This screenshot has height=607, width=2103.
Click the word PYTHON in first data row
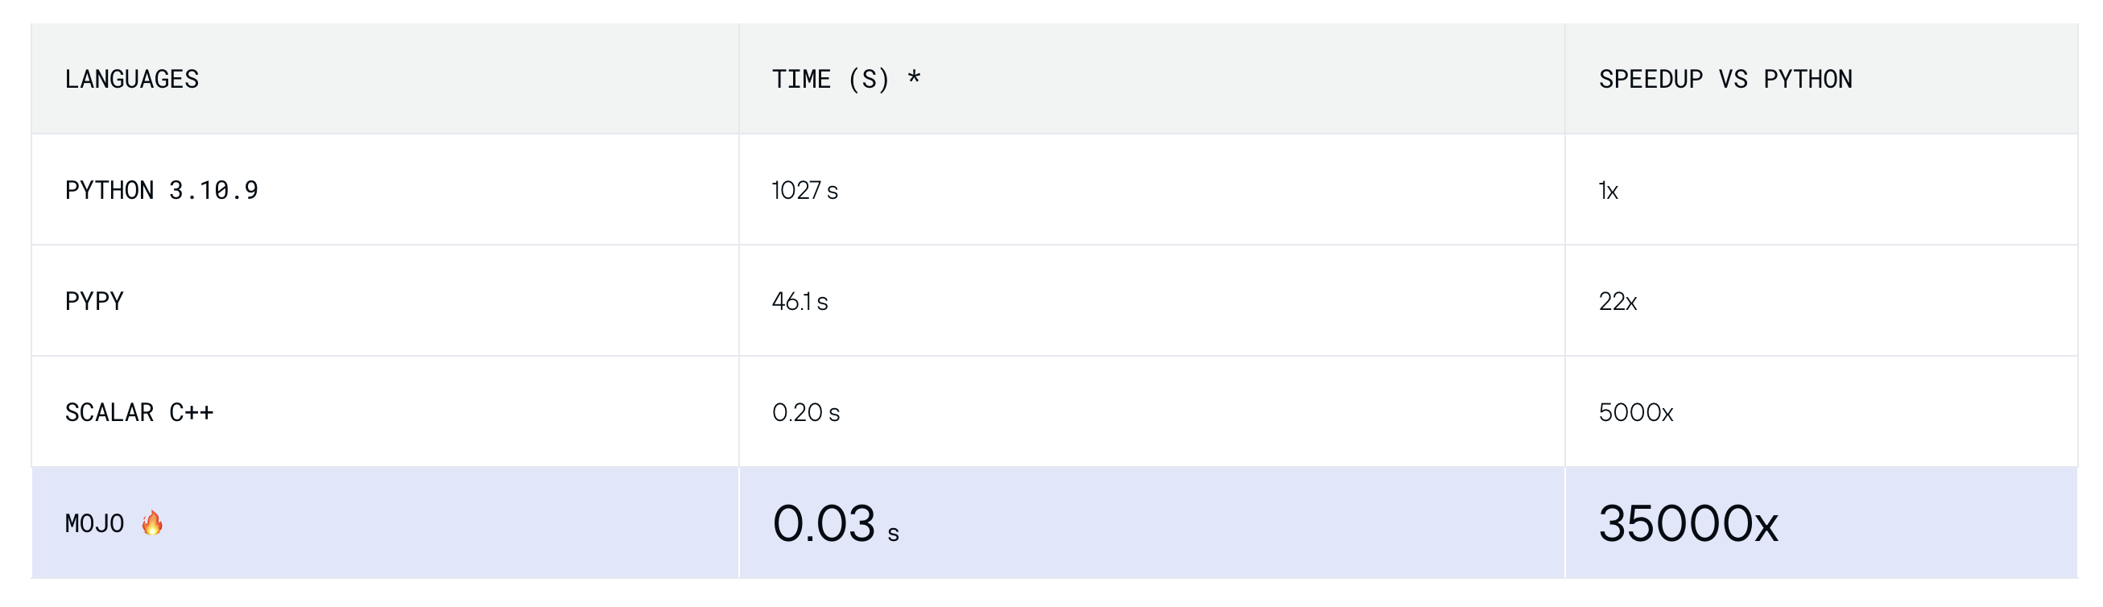tap(109, 190)
